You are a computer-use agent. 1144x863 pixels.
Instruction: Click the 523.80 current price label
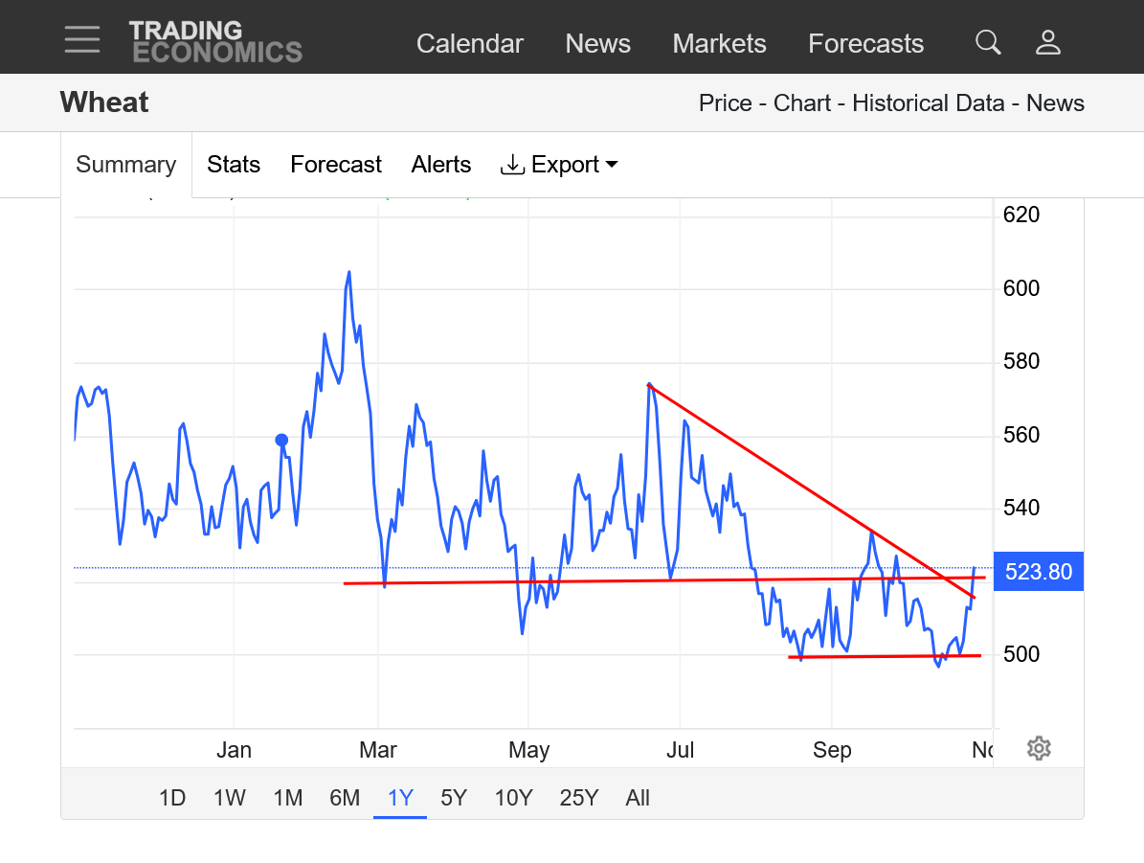(x=1039, y=573)
